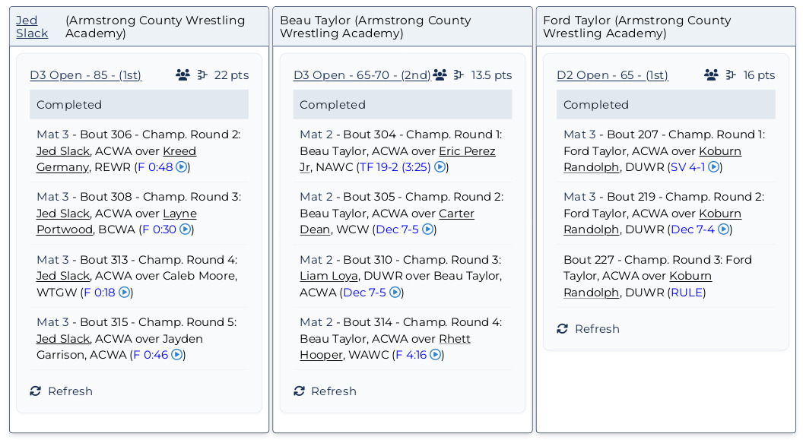The width and height of the screenshot is (803, 440).
Task: Click the refresh icon in Beau Taylor's card
Action: (299, 391)
